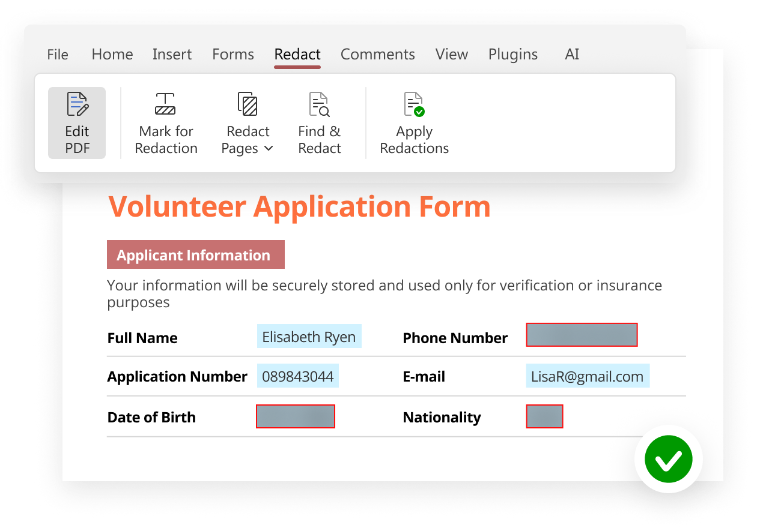
Task: Click the Redact Pages icon
Action: (248, 104)
